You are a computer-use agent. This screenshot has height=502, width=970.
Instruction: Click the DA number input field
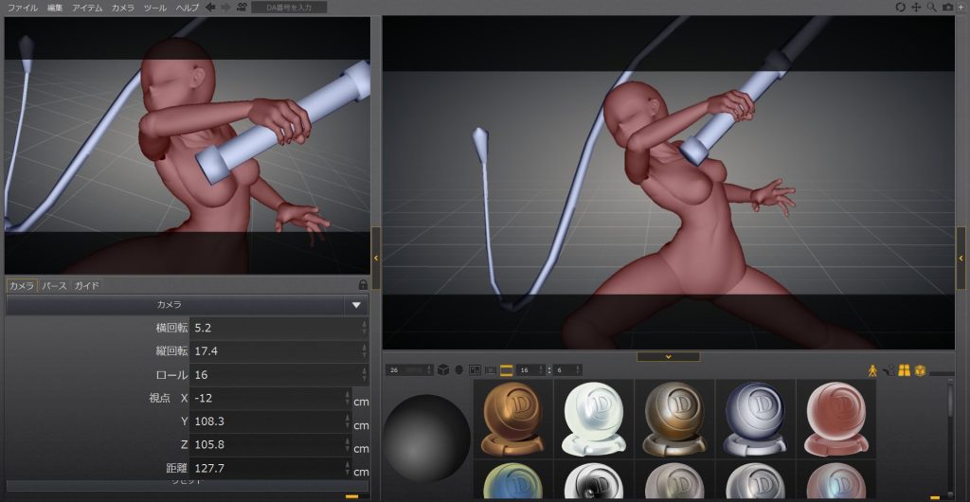click(290, 8)
